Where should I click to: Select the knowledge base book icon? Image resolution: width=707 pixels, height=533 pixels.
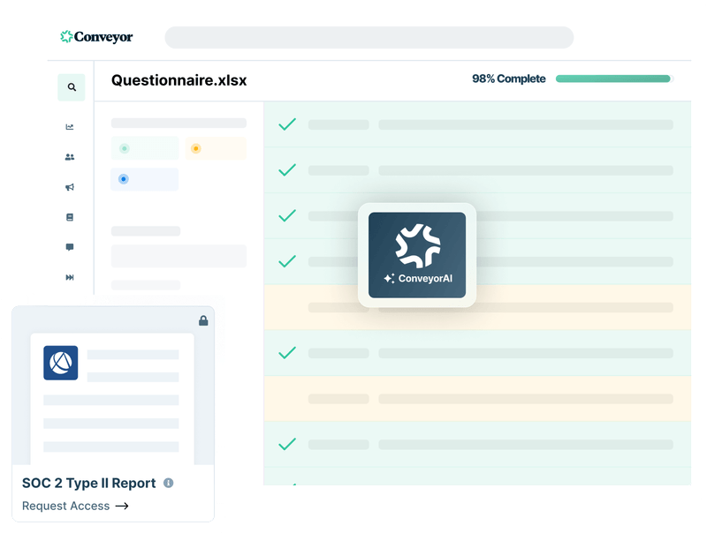click(71, 216)
